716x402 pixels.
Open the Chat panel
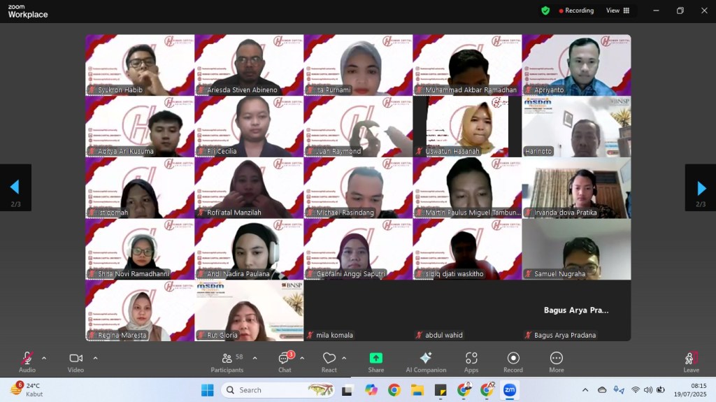285,361
